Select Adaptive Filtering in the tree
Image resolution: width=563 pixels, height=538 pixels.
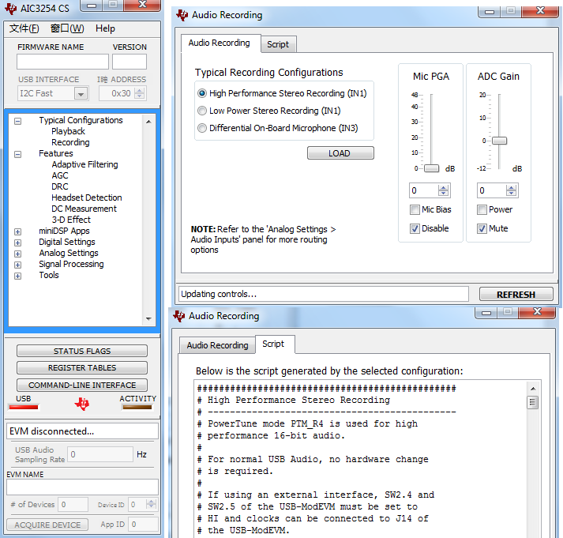84,164
